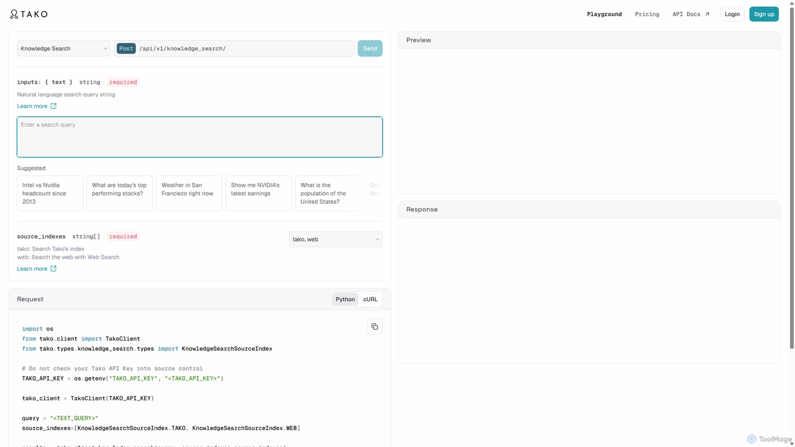Click the /api/v1/knowledge_search/ endpoint field
795x447 pixels.
(x=234, y=48)
